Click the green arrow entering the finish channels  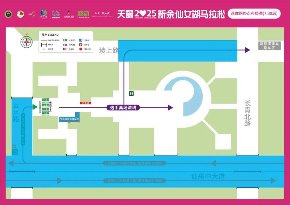coord(35,107)
